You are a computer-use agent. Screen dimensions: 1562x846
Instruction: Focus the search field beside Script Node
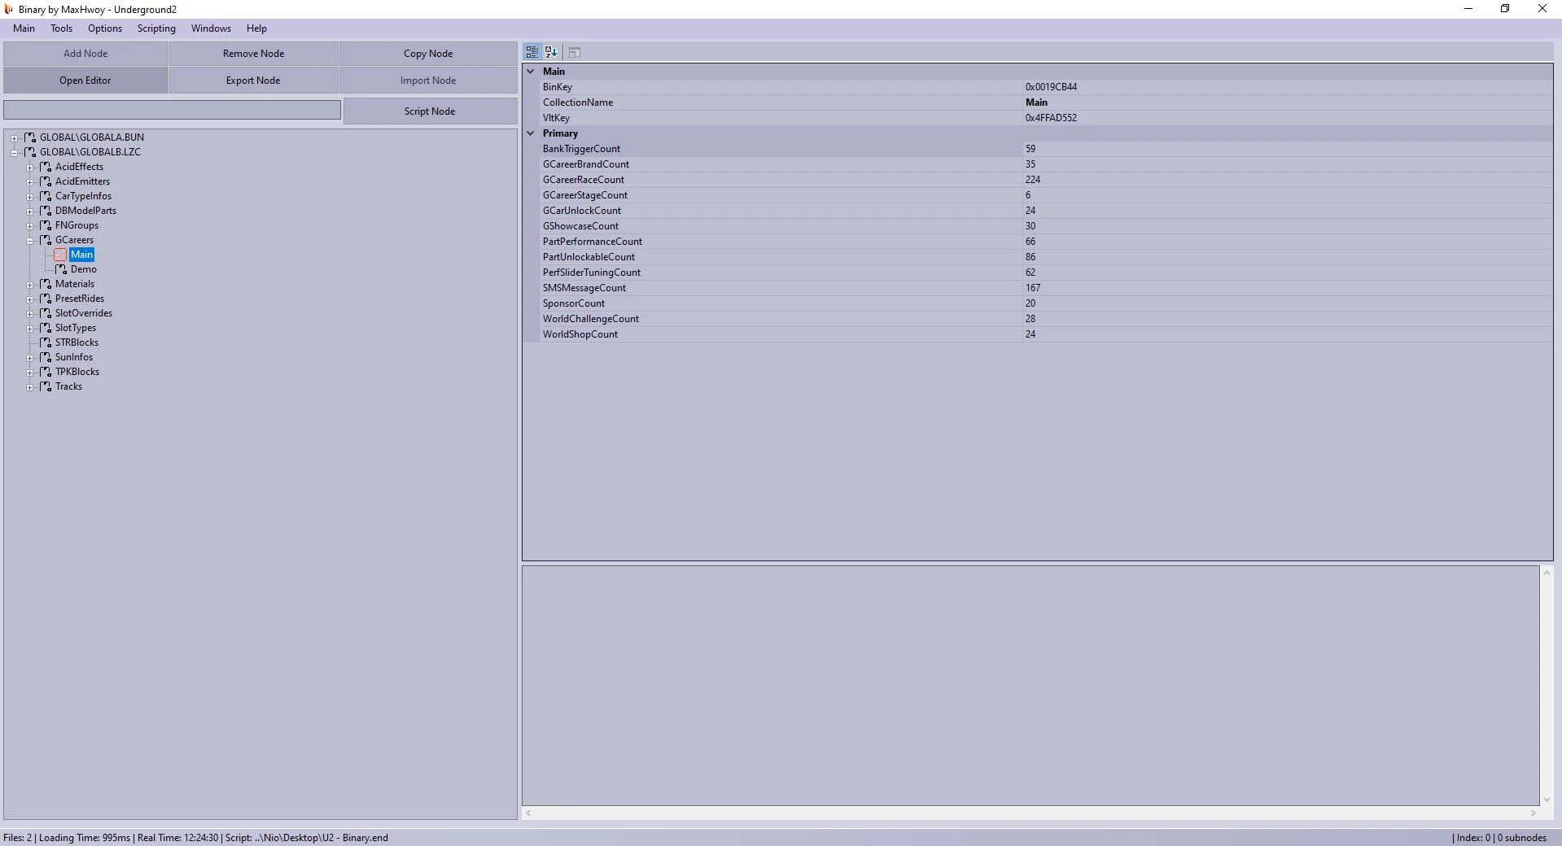tap(172, 110)
